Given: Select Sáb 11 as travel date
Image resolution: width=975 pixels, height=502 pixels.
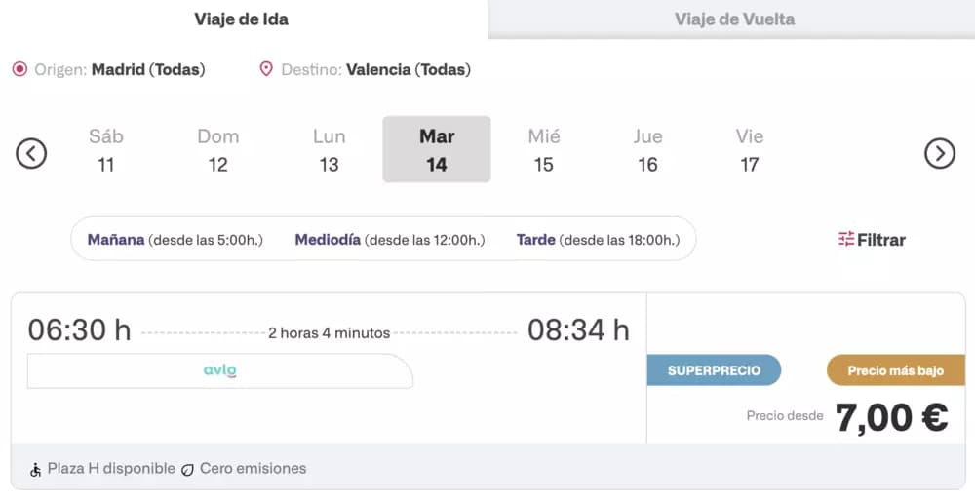Looking at the screenshot, I should [x=105, y=150].
